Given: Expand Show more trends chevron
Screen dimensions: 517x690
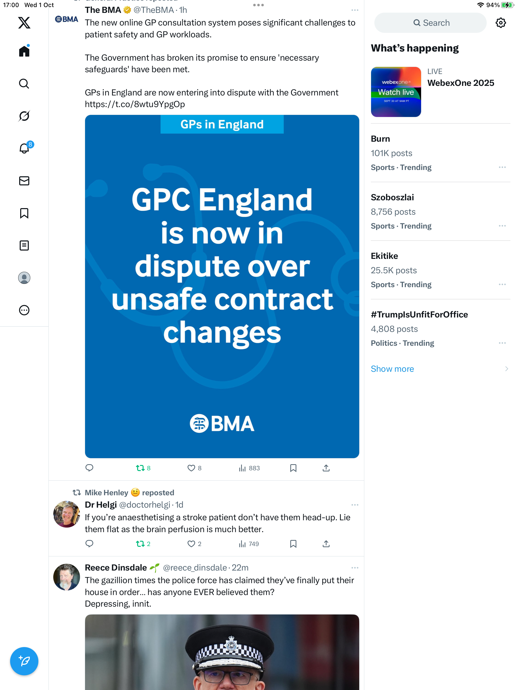Looking at the screenshot, I should (x=506, y=369).
